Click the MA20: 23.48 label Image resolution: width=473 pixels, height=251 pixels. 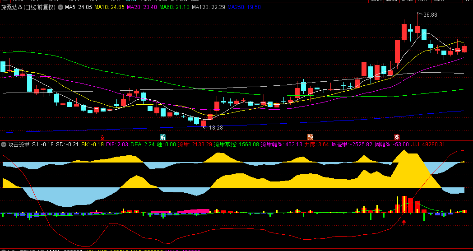point(142,7)
